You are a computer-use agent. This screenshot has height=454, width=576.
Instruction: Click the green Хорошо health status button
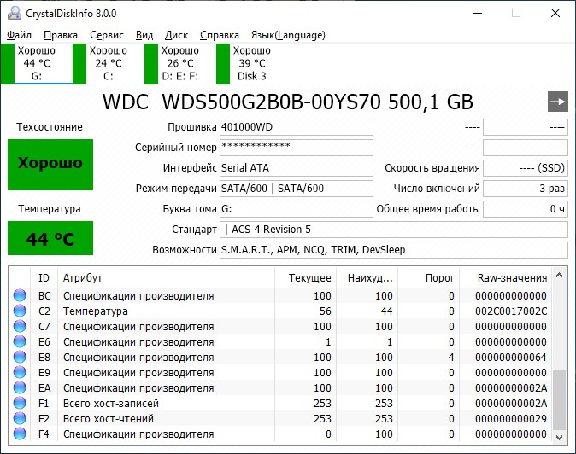pyautogui.click(x=50, y=164)
